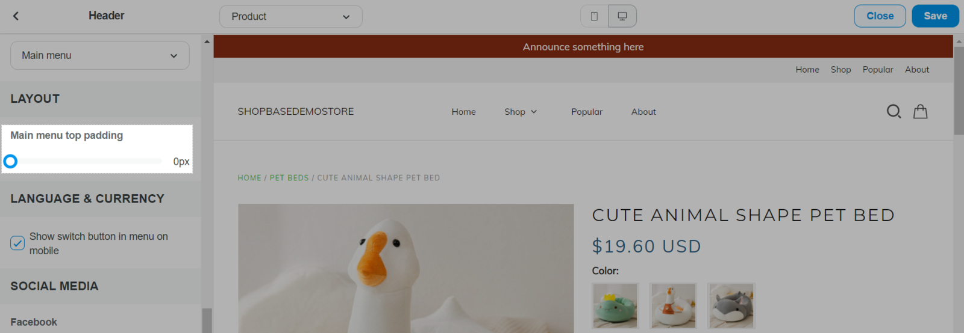Select the white duck color swatch
964x333 pixels.
(x=673, y=305)
